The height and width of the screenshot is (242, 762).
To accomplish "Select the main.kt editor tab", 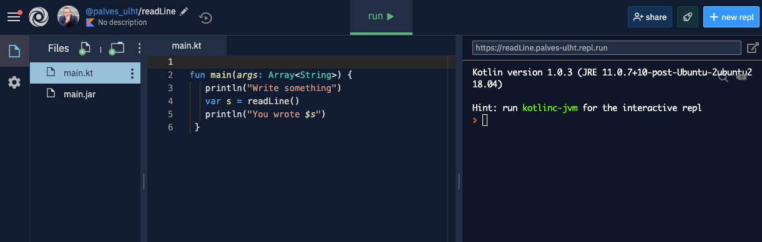I will coord(187,46).
